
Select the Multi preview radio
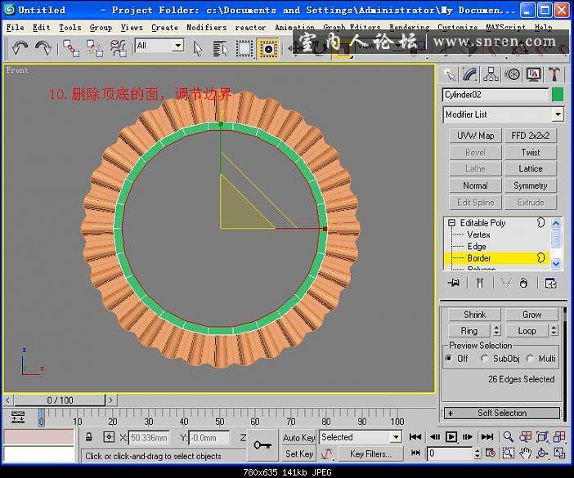(530, 359)
